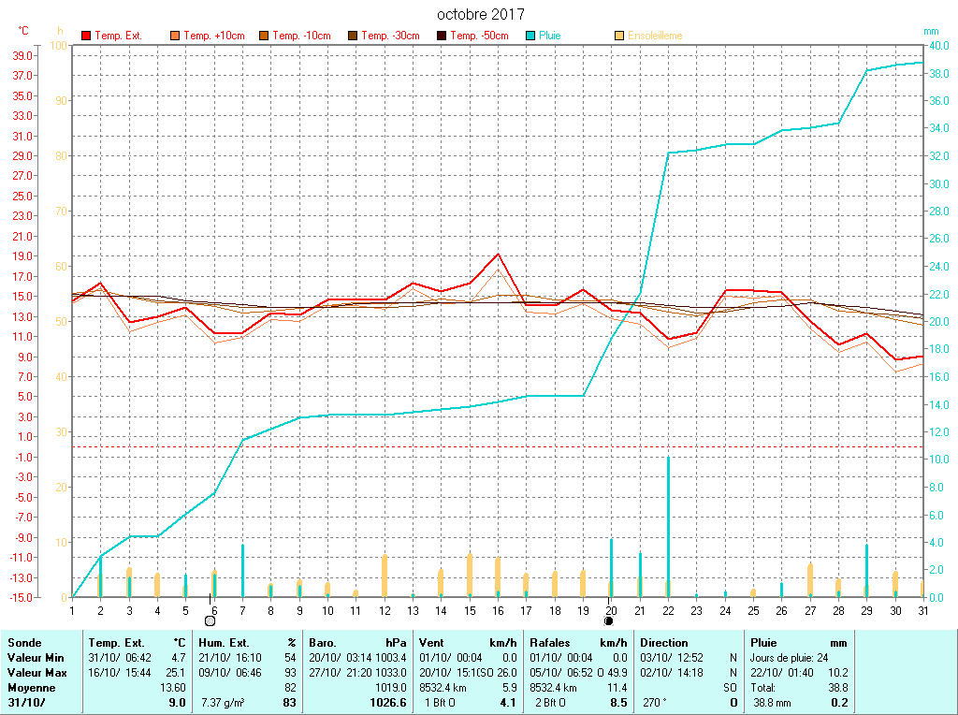
Task: Click the Ensoleillement legend label text
Action: pos(655,36)
